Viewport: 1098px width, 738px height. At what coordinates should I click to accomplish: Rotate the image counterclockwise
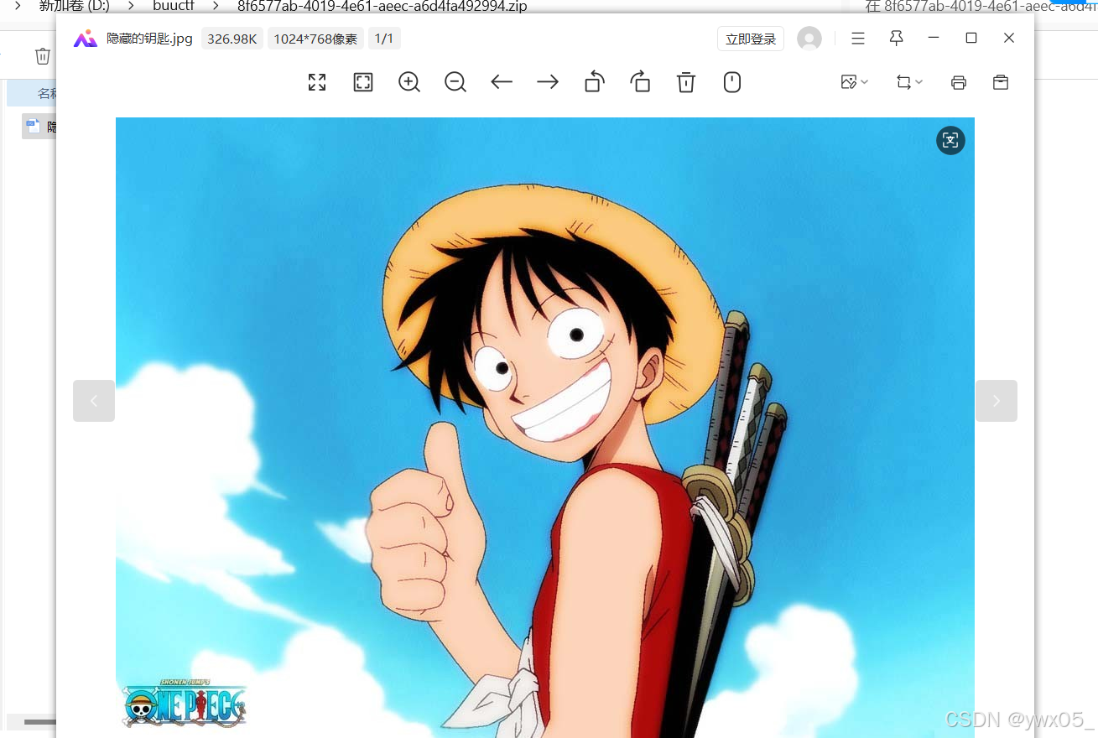pyautogui.click(x=594, y=82)
